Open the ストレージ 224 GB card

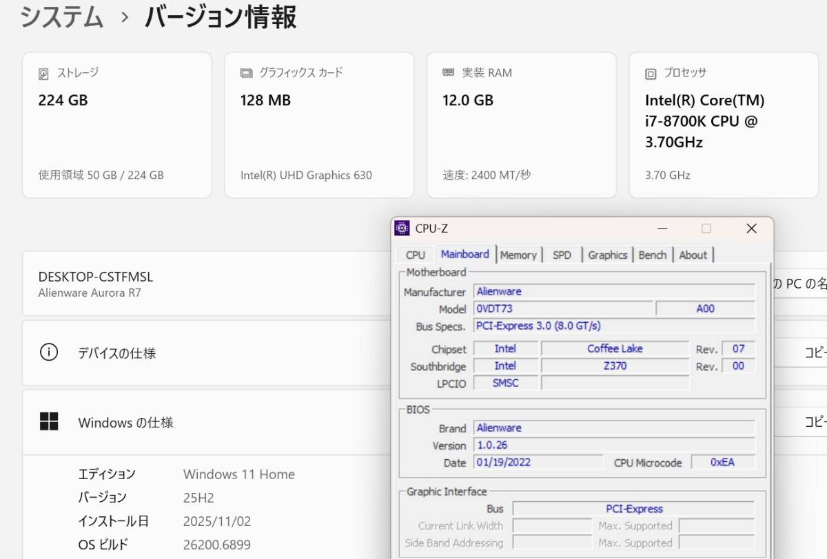(x=116, y=125)
